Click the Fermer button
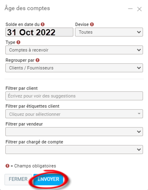The image size is (148, 190). [18, 179]
